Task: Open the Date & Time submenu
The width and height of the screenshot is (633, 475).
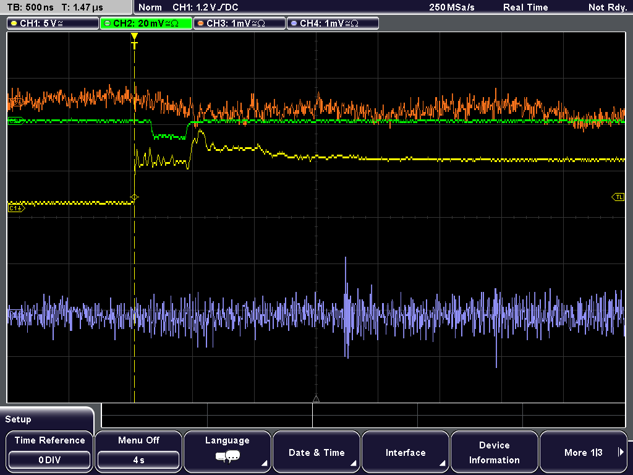Action: pos(316,451)
